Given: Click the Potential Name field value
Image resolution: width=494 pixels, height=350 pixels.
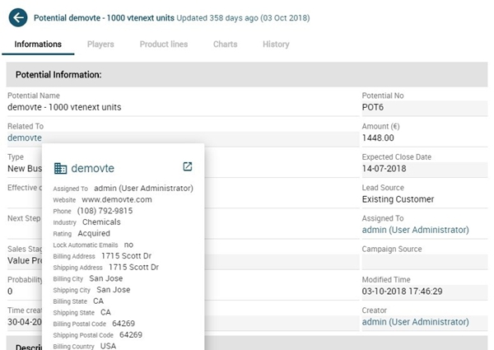Looking at the screenshot, I should tap(64, 107).
